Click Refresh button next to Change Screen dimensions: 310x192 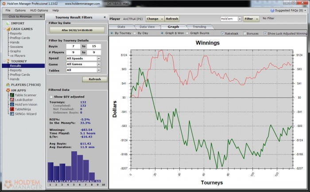[x=172, y=19]
